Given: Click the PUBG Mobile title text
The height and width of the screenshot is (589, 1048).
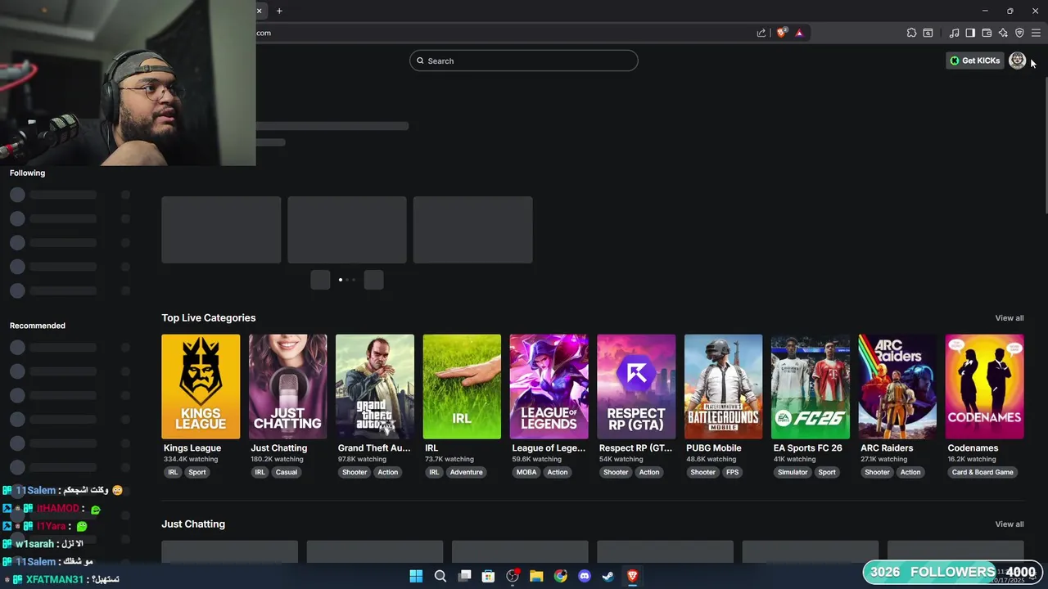Looking at the screenshot, I should [714, 448].
